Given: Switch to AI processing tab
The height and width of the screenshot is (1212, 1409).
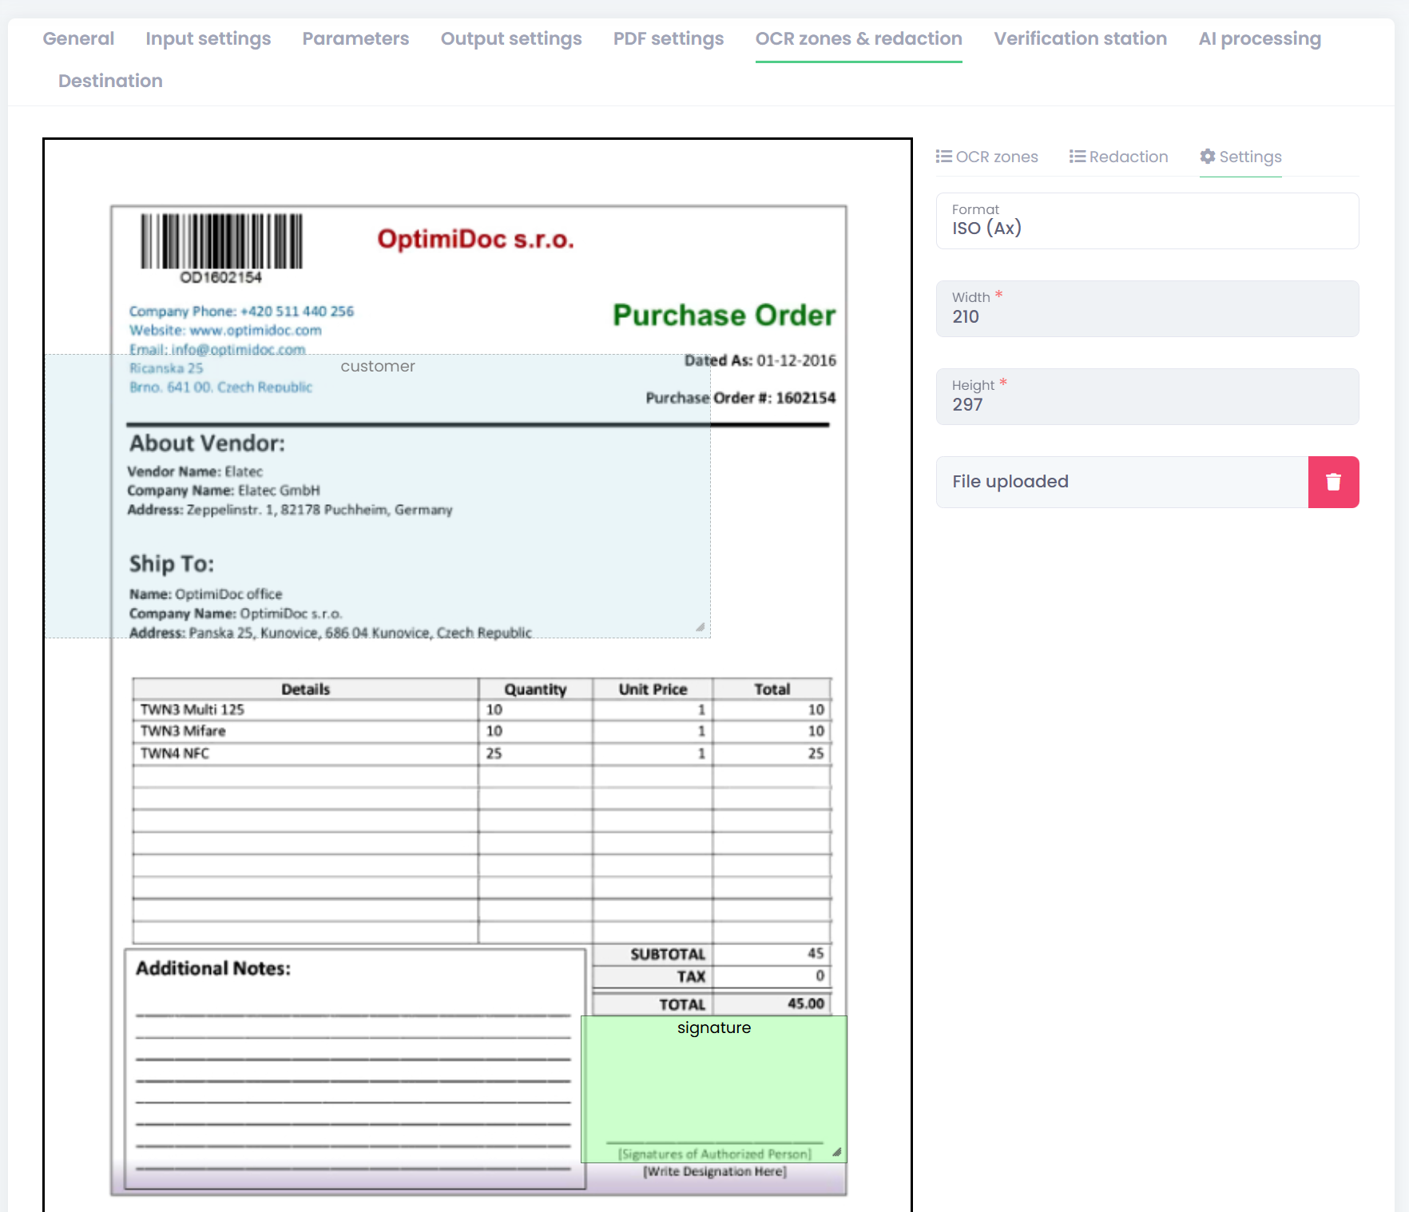Looking at the screenshot, I should [x=1260, y=38].
